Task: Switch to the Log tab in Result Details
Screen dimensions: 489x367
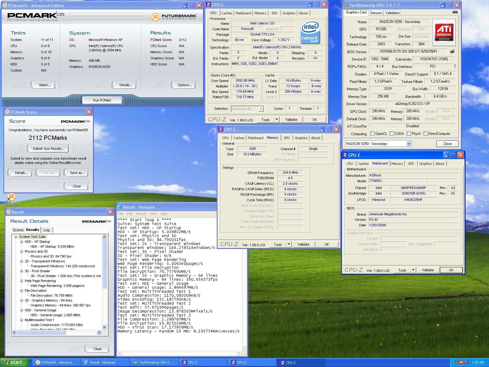Action: pos(46,230)
